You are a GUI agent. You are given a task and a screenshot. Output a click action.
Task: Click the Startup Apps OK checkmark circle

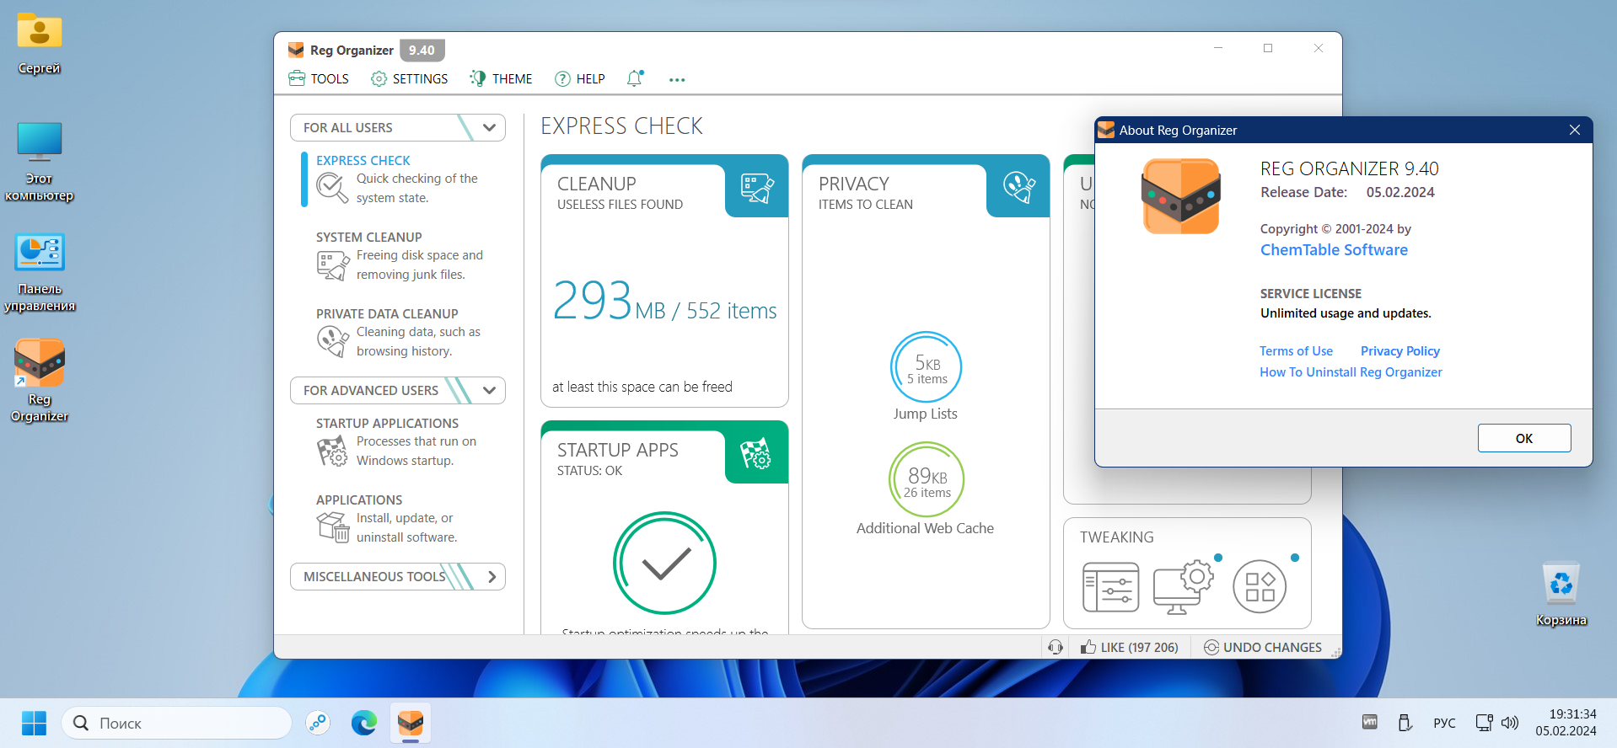coord(664,563)
